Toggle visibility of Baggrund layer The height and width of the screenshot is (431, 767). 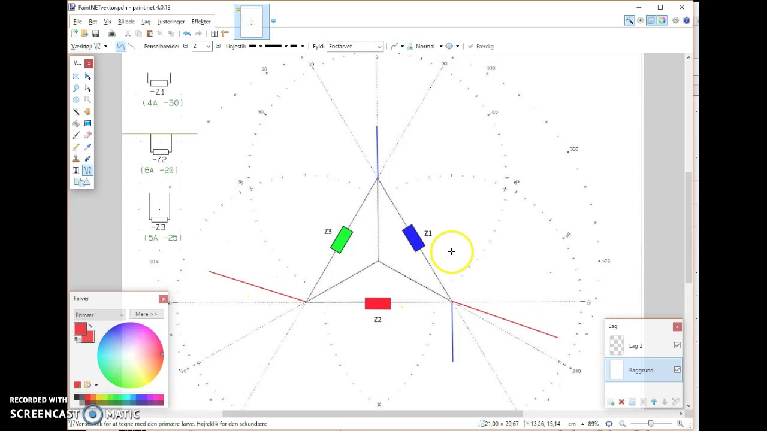click(677, 370)
